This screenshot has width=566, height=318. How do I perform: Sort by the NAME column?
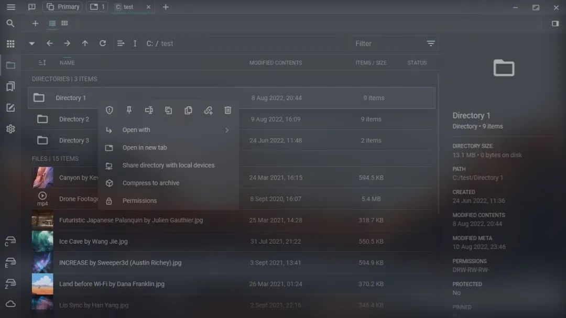pyautogui.click(x=67, y=63)
